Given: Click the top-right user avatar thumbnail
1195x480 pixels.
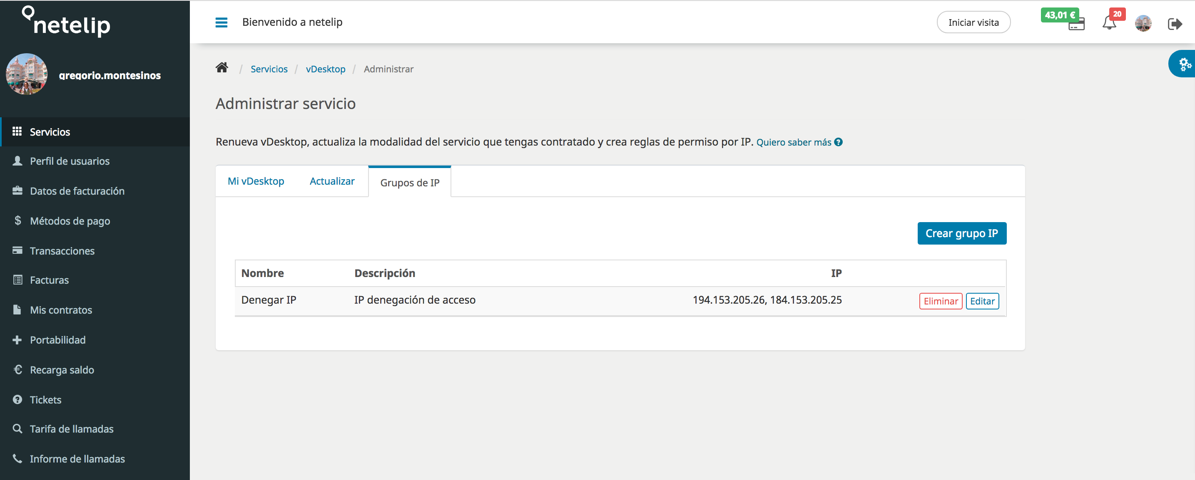Looking at the screenshot, I should [1143, 23].
